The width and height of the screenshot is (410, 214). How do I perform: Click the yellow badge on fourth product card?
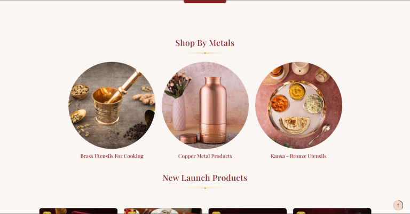coord(301,213)
